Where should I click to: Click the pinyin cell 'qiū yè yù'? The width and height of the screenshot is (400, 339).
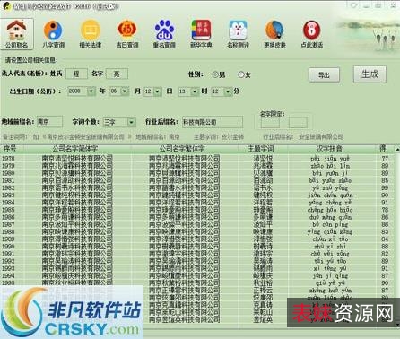pyautogui.click(x=330, y=283)
